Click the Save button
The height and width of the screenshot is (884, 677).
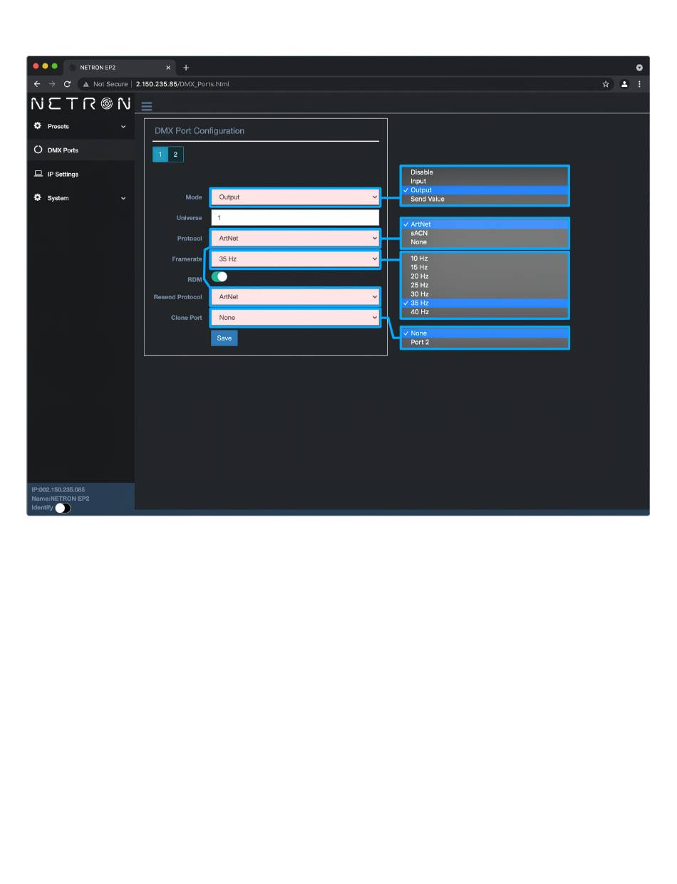point(224,338)
